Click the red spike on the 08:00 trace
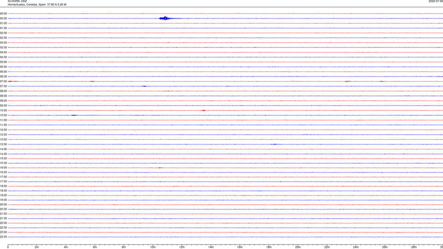Viewport: 443px width, 249px height. click(x=167, y=91)
